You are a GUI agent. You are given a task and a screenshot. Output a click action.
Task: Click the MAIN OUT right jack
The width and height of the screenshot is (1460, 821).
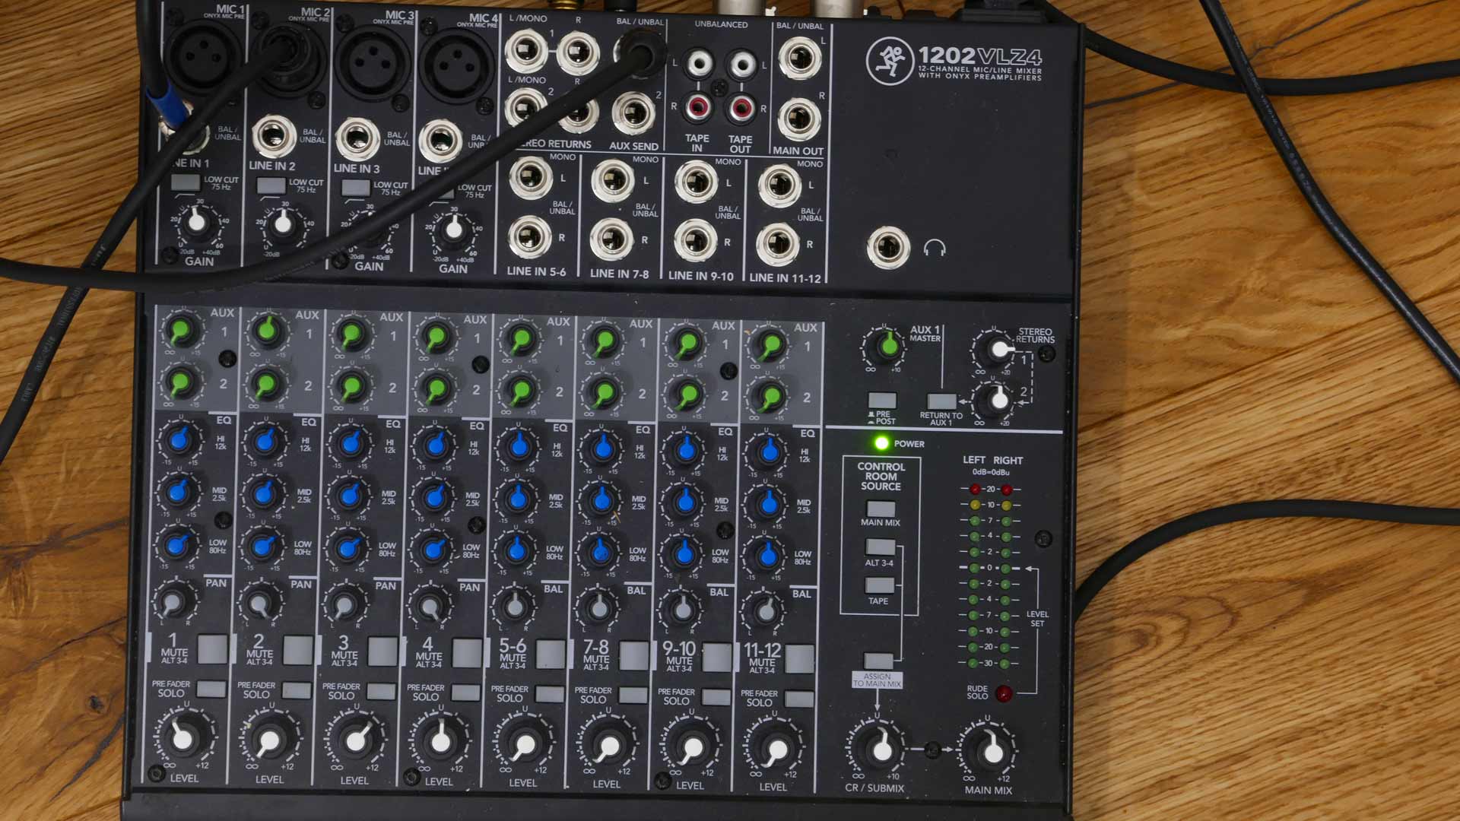coord(799,119)
